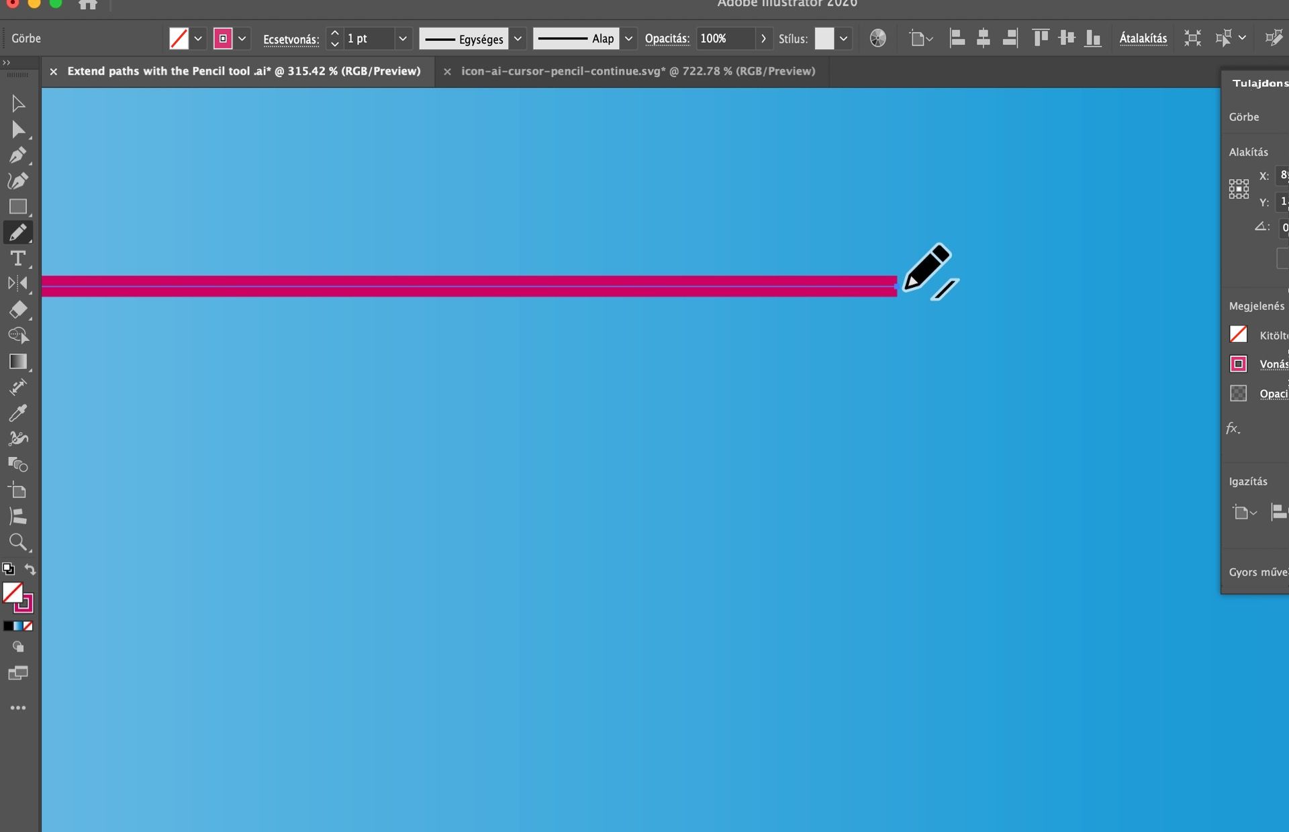The height and width of the screenshot is (832, 1289).
Task: Open the stroke weight dropdown
Action: pos(403,39)
